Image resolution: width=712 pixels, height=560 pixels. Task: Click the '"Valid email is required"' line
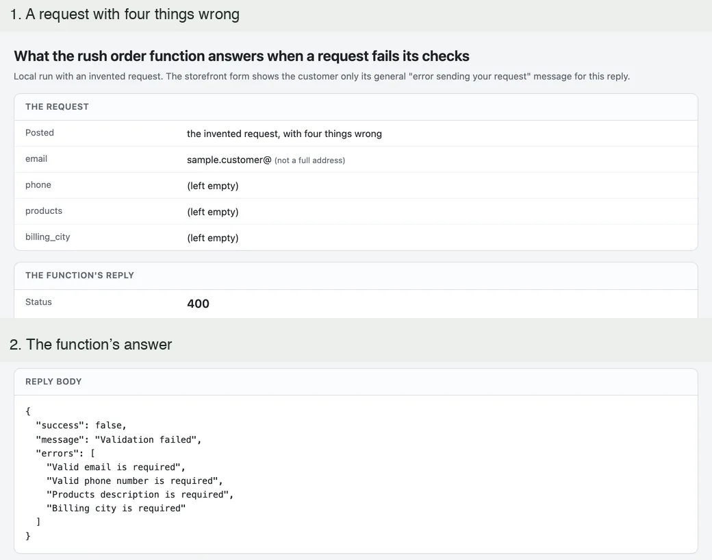[116, 467]
